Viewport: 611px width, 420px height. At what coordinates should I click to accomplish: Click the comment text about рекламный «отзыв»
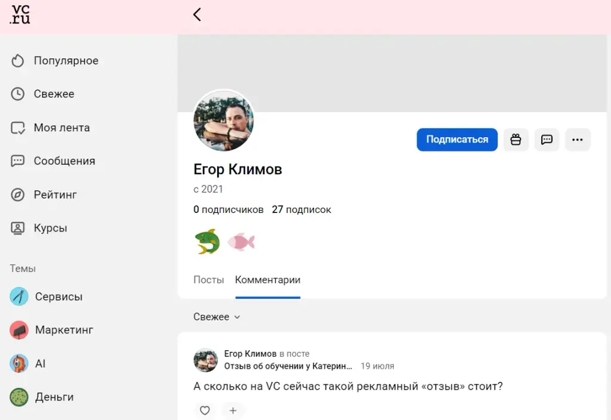pyautogui.click(x=348, y=387)
